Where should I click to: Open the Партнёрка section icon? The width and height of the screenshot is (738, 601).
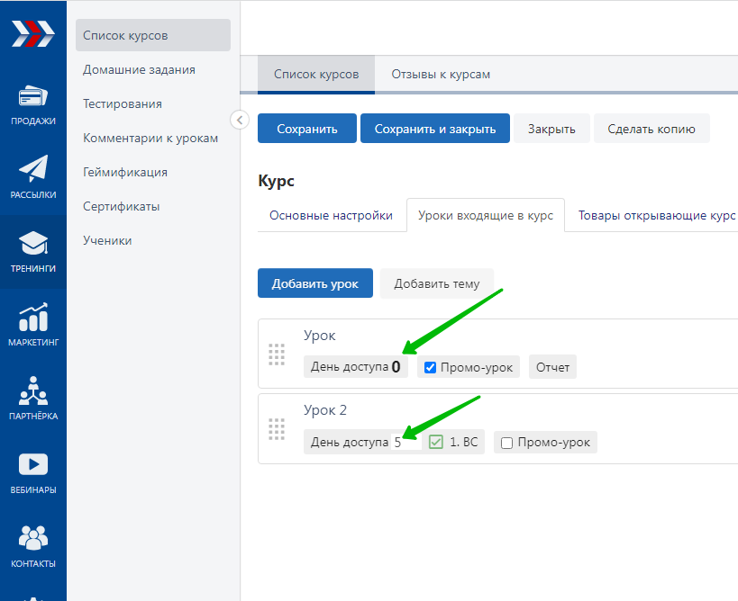pos(33,391)
